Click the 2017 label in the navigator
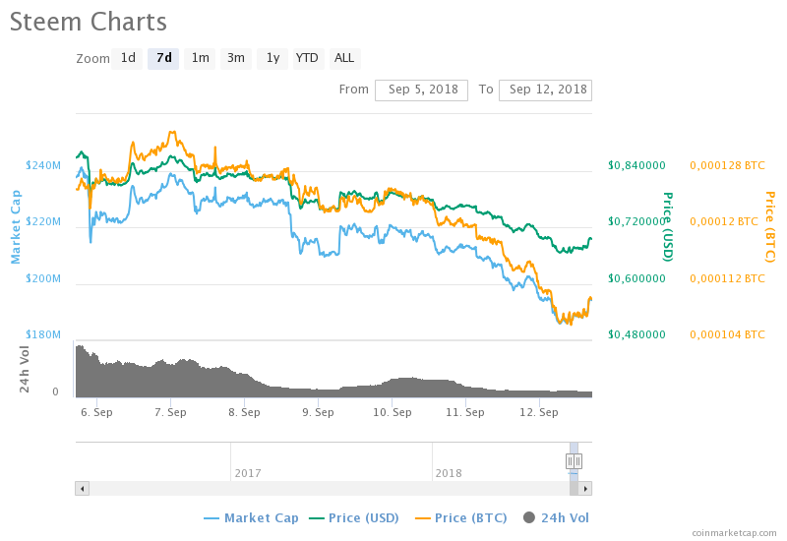 click(x=248, y=473)
